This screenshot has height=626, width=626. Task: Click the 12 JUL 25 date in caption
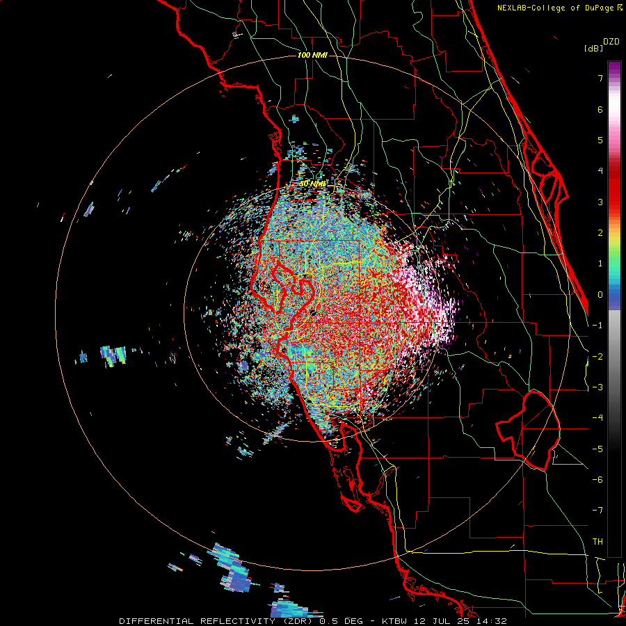click(442, 621)
